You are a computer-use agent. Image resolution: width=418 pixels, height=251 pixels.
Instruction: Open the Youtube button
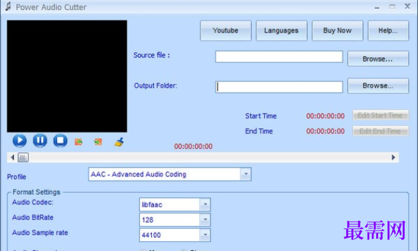(226, 30)
